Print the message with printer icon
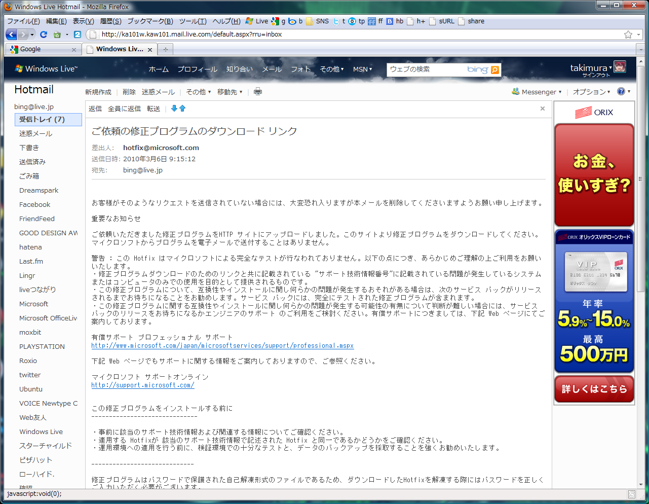This screenshot has width=649, height=504. (258, 92)
